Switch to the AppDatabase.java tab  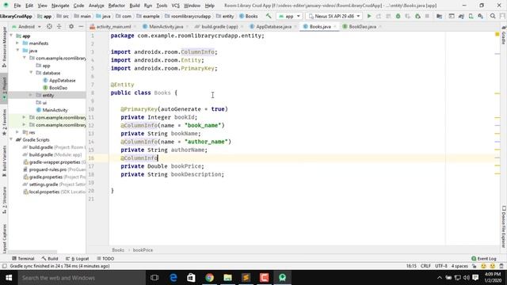(x=273, y=26)
